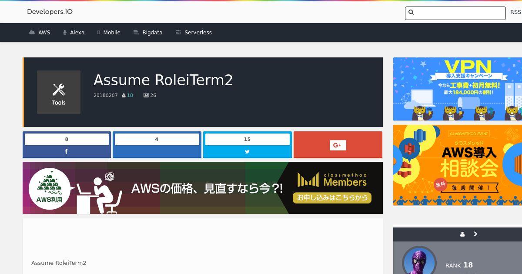Open the AWS導入相談会 event banner

pos(458,165)
